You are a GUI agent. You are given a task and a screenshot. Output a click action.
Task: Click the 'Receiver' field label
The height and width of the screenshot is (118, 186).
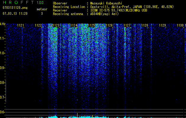pyautogui.click(x=60, y=10)
